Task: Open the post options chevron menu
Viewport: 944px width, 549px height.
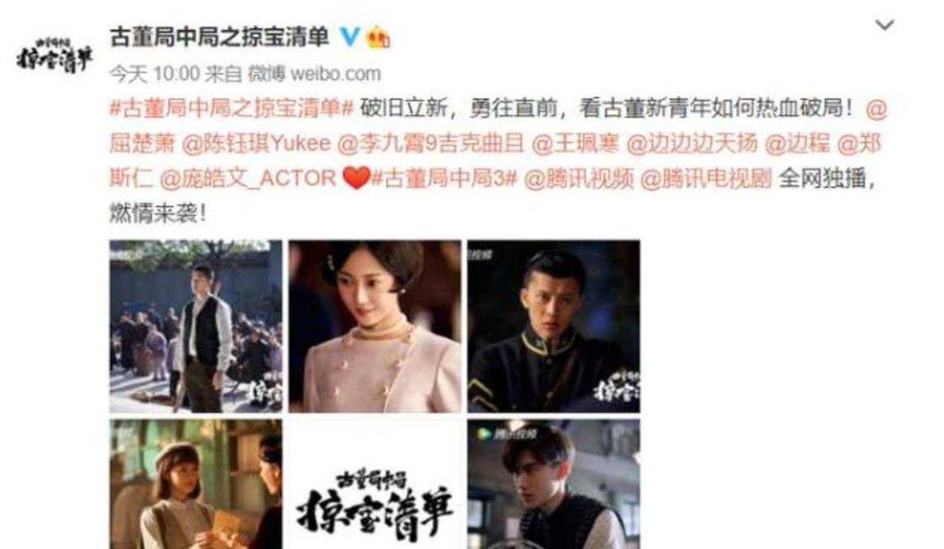Action: [884, 26]
